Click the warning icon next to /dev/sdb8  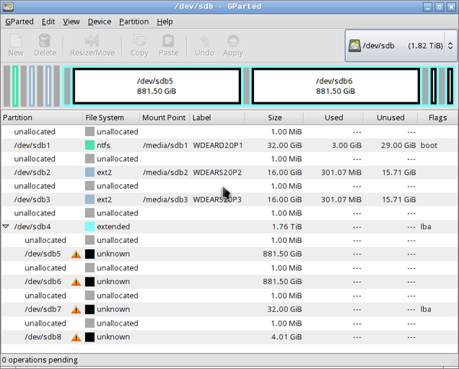pos(76,337)
